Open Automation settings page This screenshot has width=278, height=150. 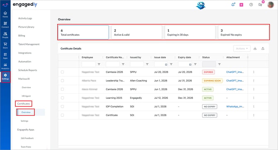(x=24, y=62)
